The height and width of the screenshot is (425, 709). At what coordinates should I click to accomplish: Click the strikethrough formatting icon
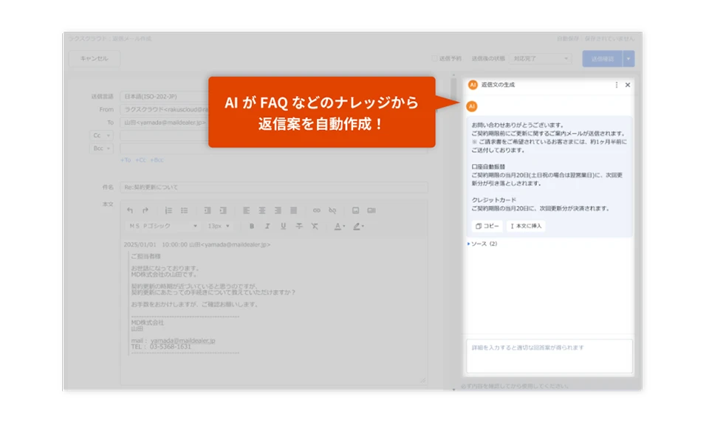pos(299,226)
